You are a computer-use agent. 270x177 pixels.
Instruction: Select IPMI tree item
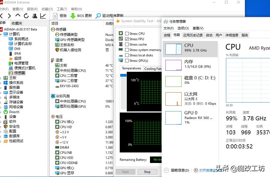click(17, 54)
